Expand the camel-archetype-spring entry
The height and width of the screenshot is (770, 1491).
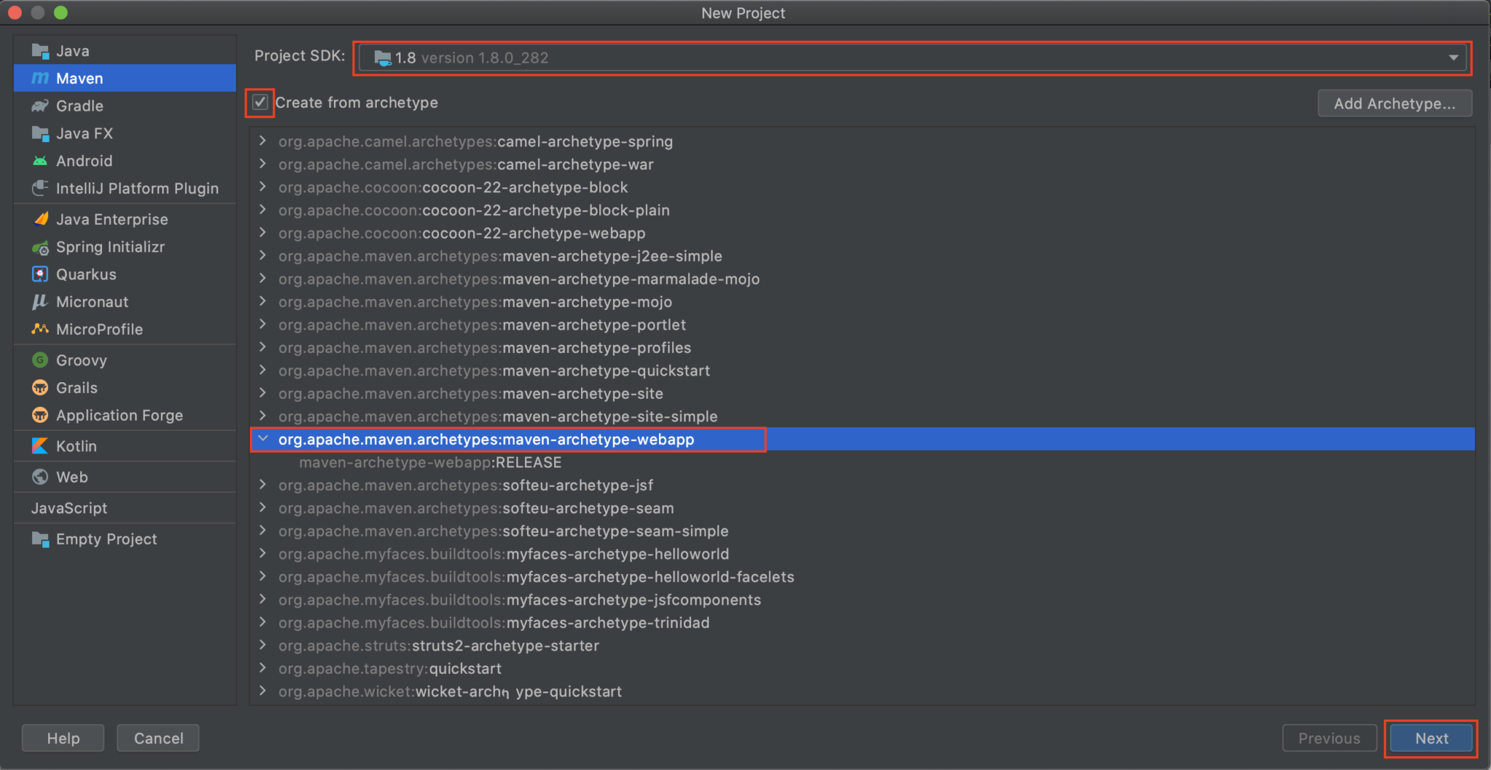[263, 141]
